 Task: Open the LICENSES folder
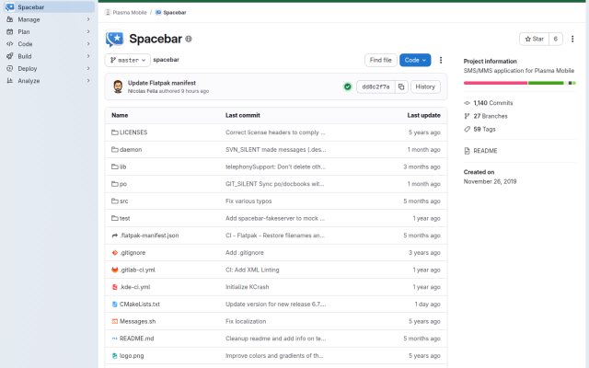tap(133, 132)
